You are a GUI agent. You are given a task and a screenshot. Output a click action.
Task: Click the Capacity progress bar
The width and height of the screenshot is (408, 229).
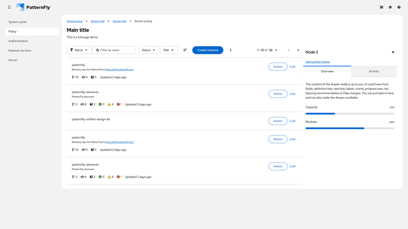(349, 113)
